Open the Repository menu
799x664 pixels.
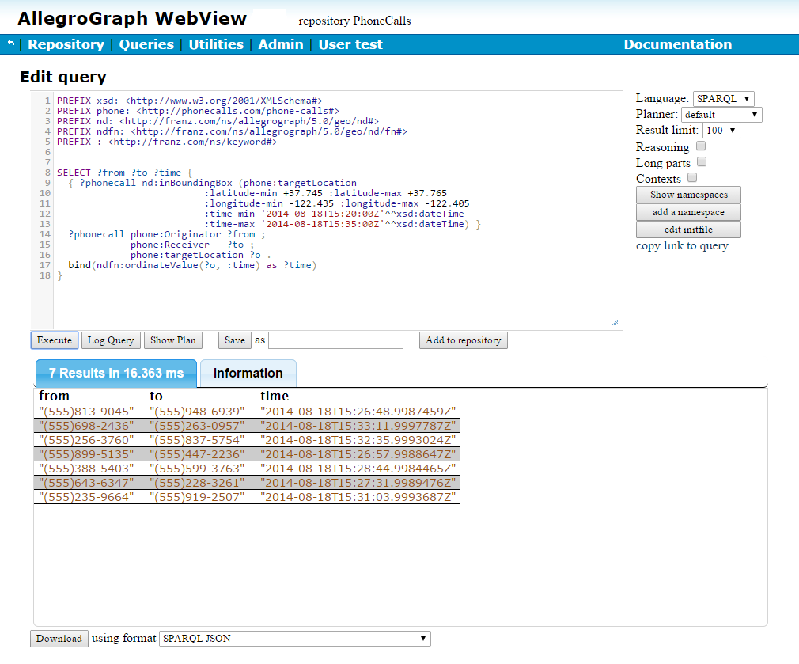(x=66, y=44)
